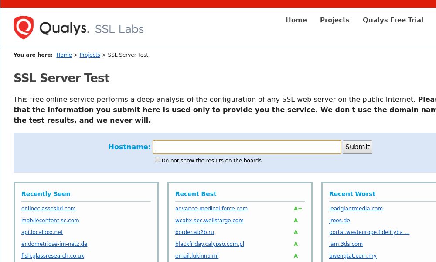Open email.lukinno.ml from Recent Best

pos(197,256)
